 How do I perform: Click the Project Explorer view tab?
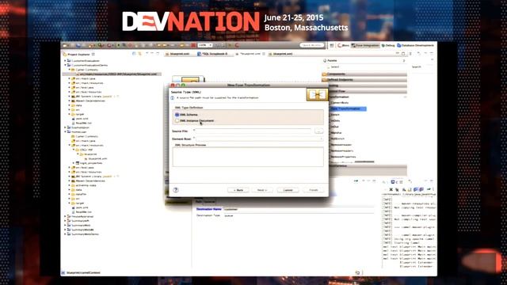point(79,55)
